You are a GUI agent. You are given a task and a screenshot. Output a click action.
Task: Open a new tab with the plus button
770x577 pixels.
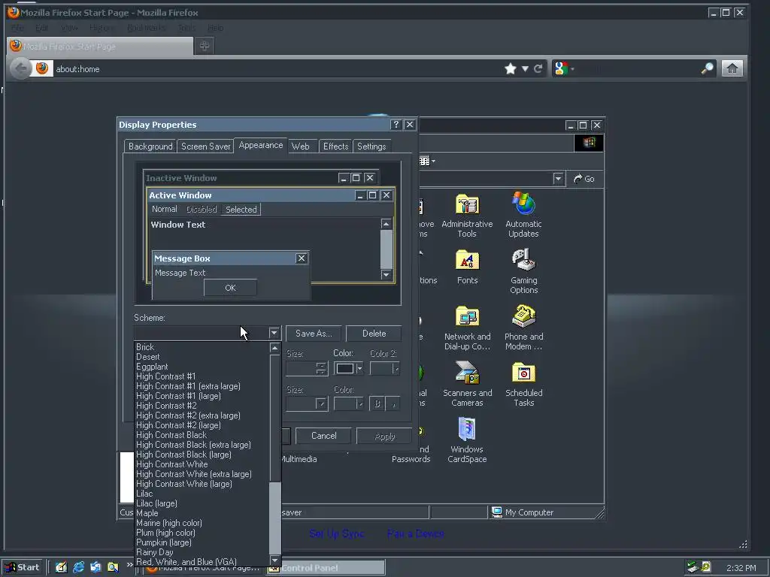[205, 46]
